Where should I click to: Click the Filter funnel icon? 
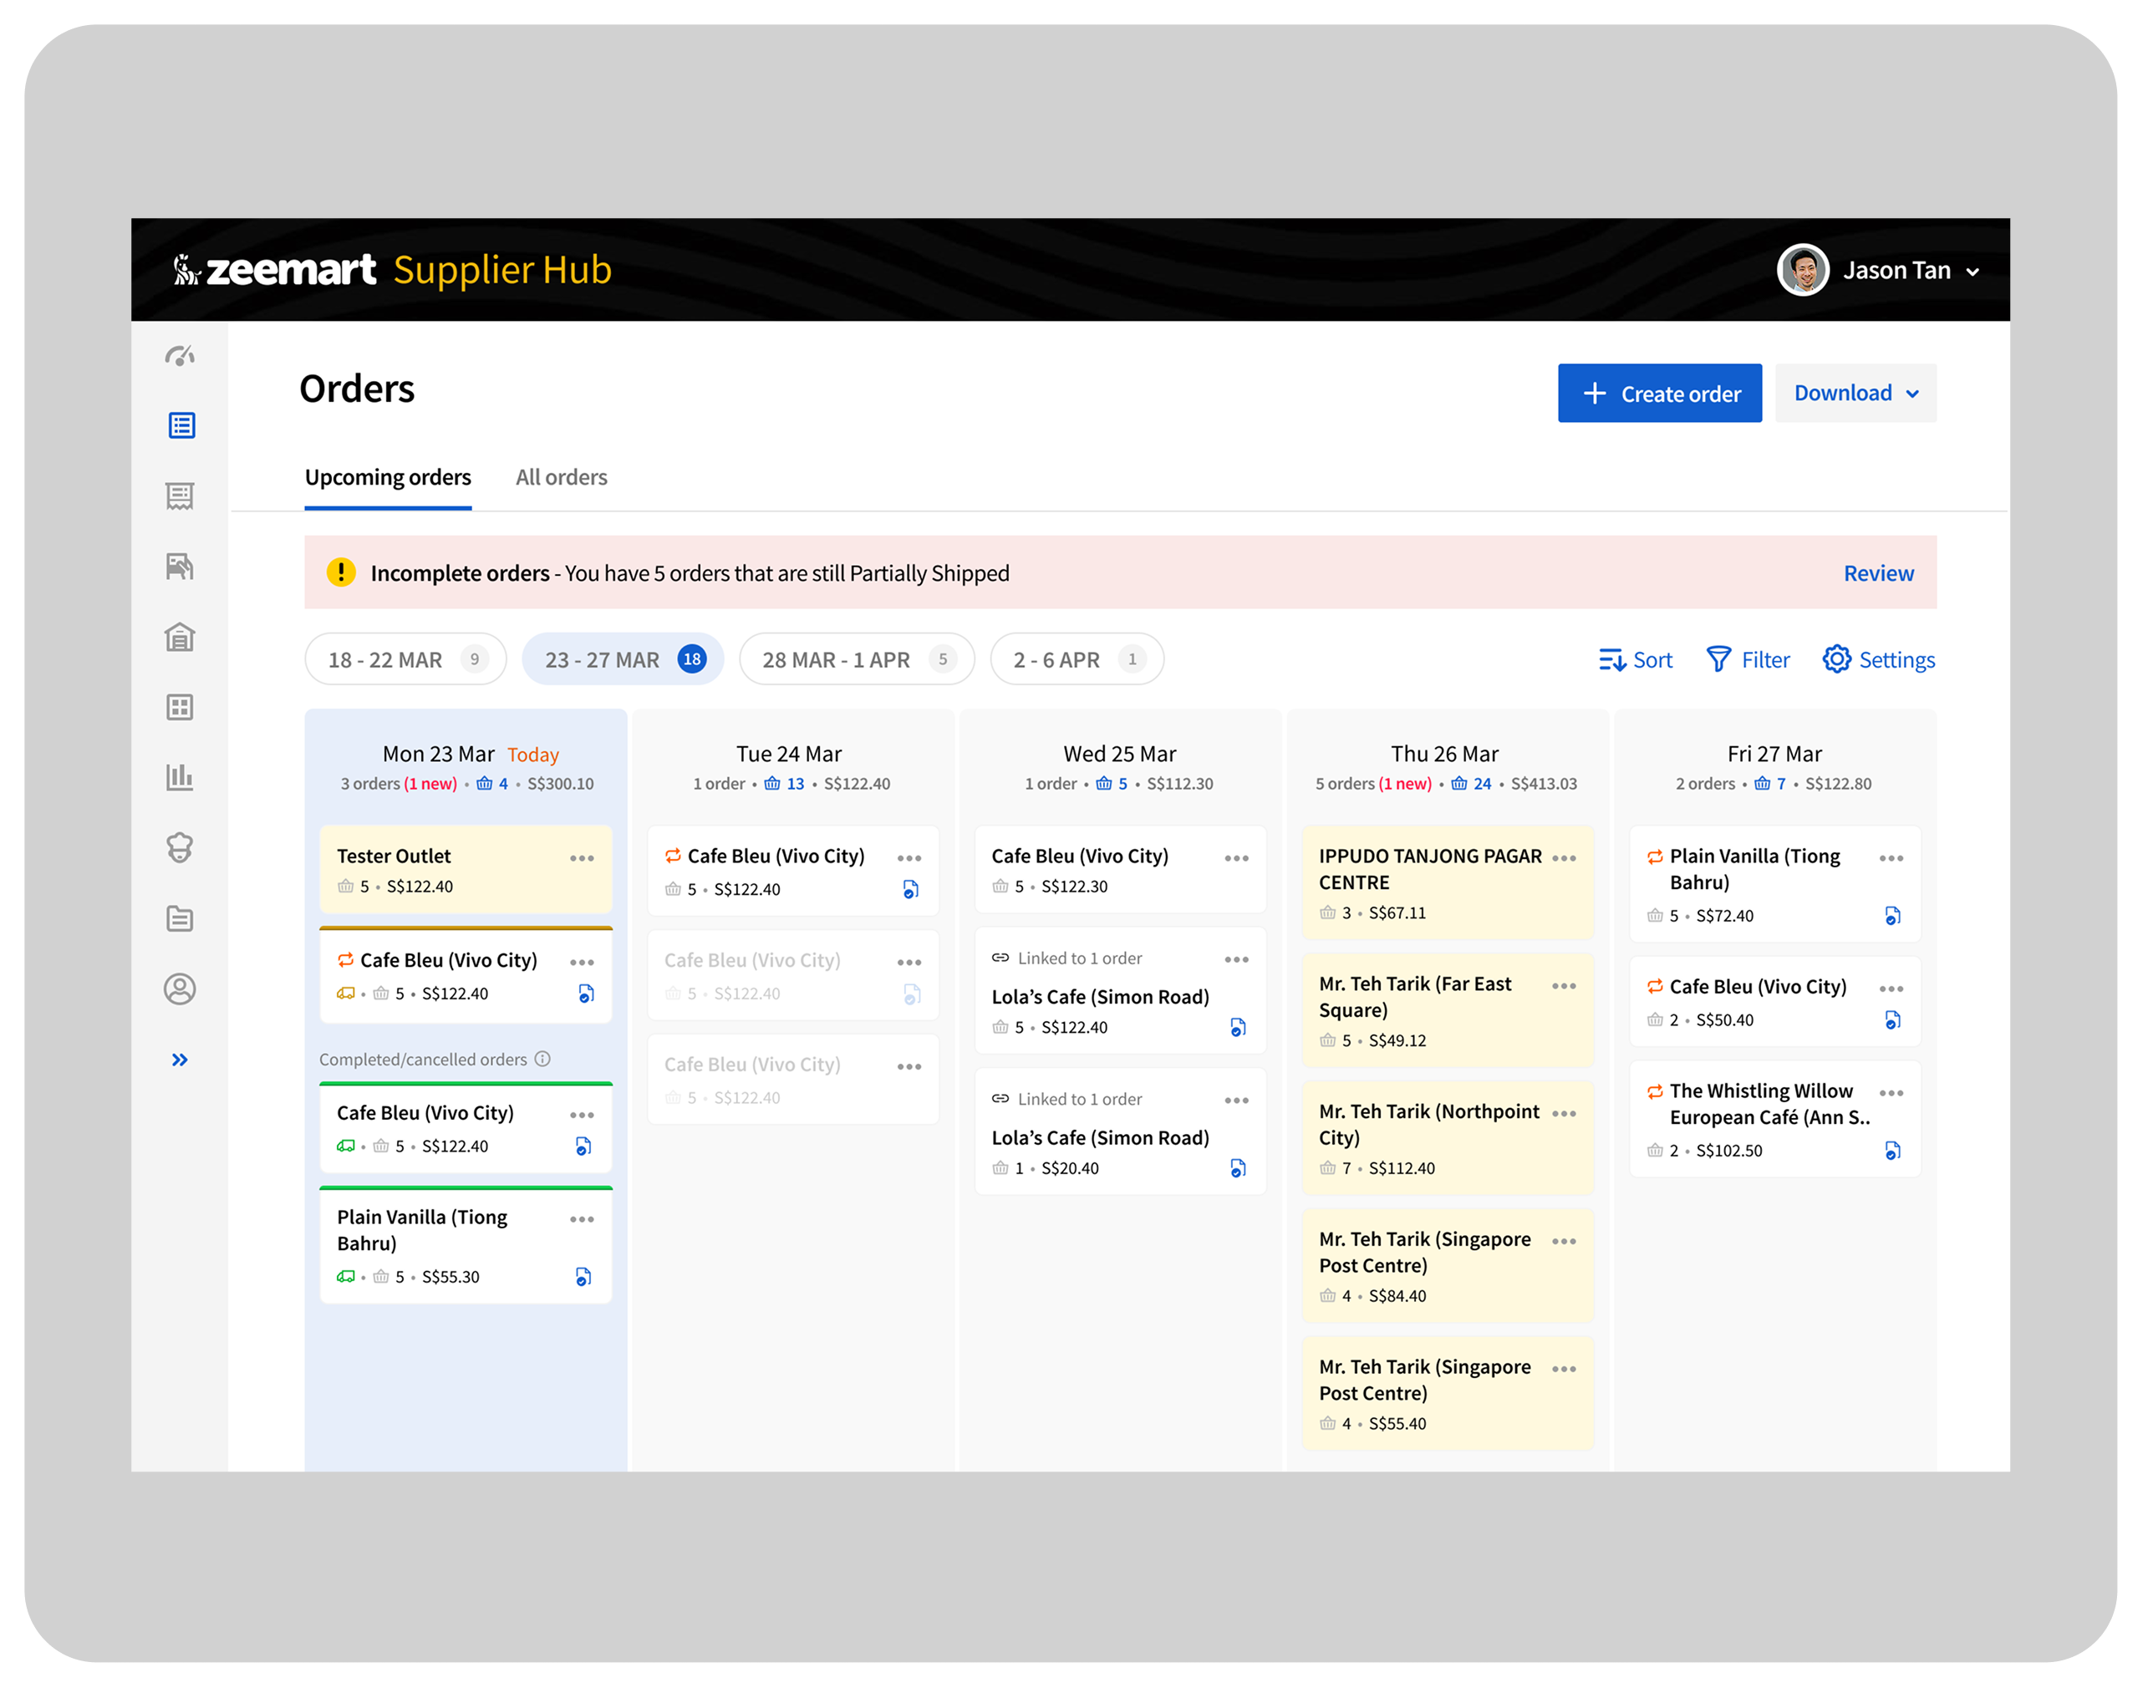tap(1718, 660)
